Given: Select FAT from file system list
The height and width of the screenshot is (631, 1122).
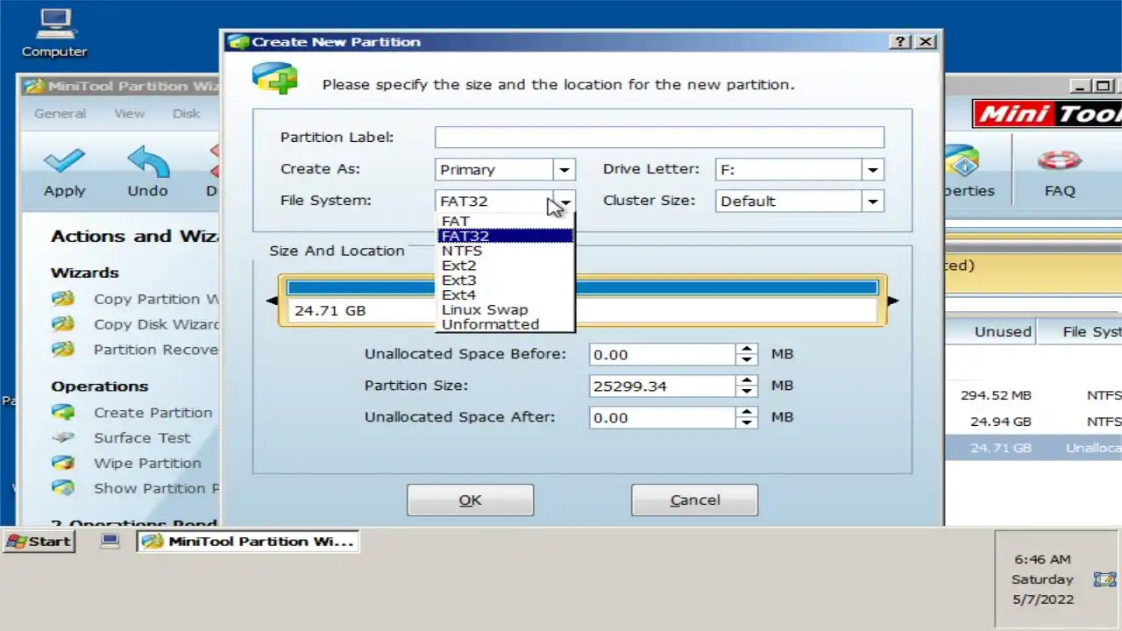Looking at the screenshot, I should [505, 221].
